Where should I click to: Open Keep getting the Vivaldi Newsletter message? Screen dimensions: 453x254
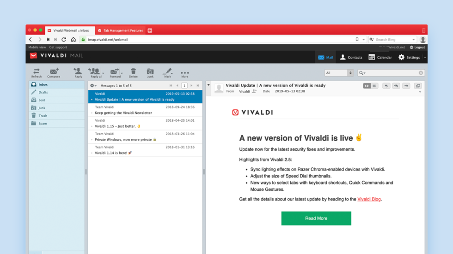click(145, 110)
